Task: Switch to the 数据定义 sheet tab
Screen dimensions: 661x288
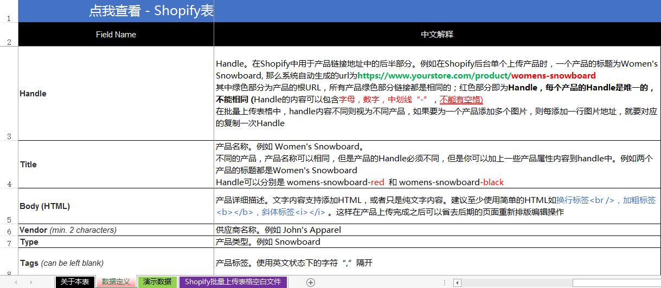Action: pos(116,282)
